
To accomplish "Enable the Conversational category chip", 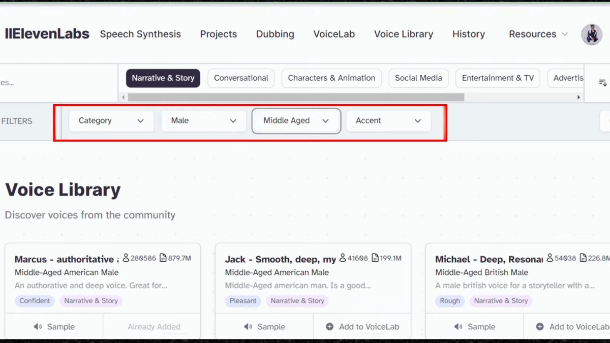I will [x=241, y=78].
